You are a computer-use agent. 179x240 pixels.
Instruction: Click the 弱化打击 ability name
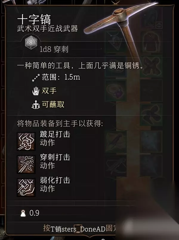click(x=55, y=180)
